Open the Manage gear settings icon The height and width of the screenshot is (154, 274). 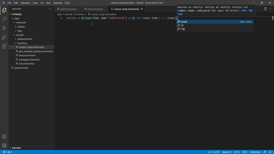(4, 145)
